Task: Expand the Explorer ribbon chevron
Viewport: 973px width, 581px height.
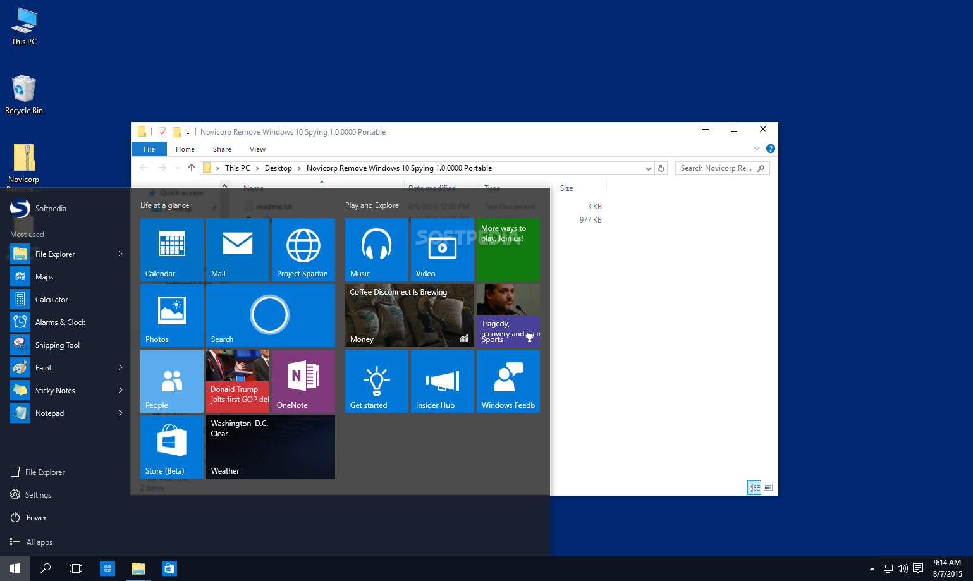Action: click(x=757, y=149)
